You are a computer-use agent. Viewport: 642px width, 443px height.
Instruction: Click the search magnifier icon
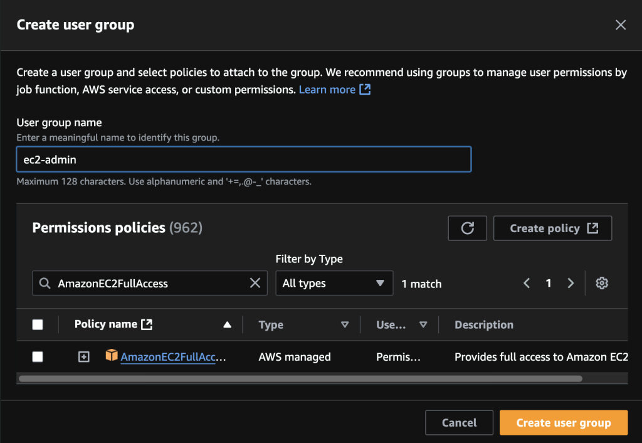(x=45, y=283)
